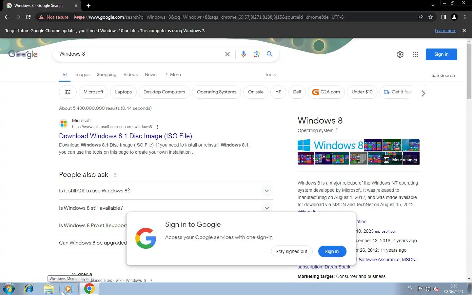The width and height of the screenshot is (472, 295).
Task: Select the Microsoft filter chip
Action: pyautogui.click(x=93, y=92)
